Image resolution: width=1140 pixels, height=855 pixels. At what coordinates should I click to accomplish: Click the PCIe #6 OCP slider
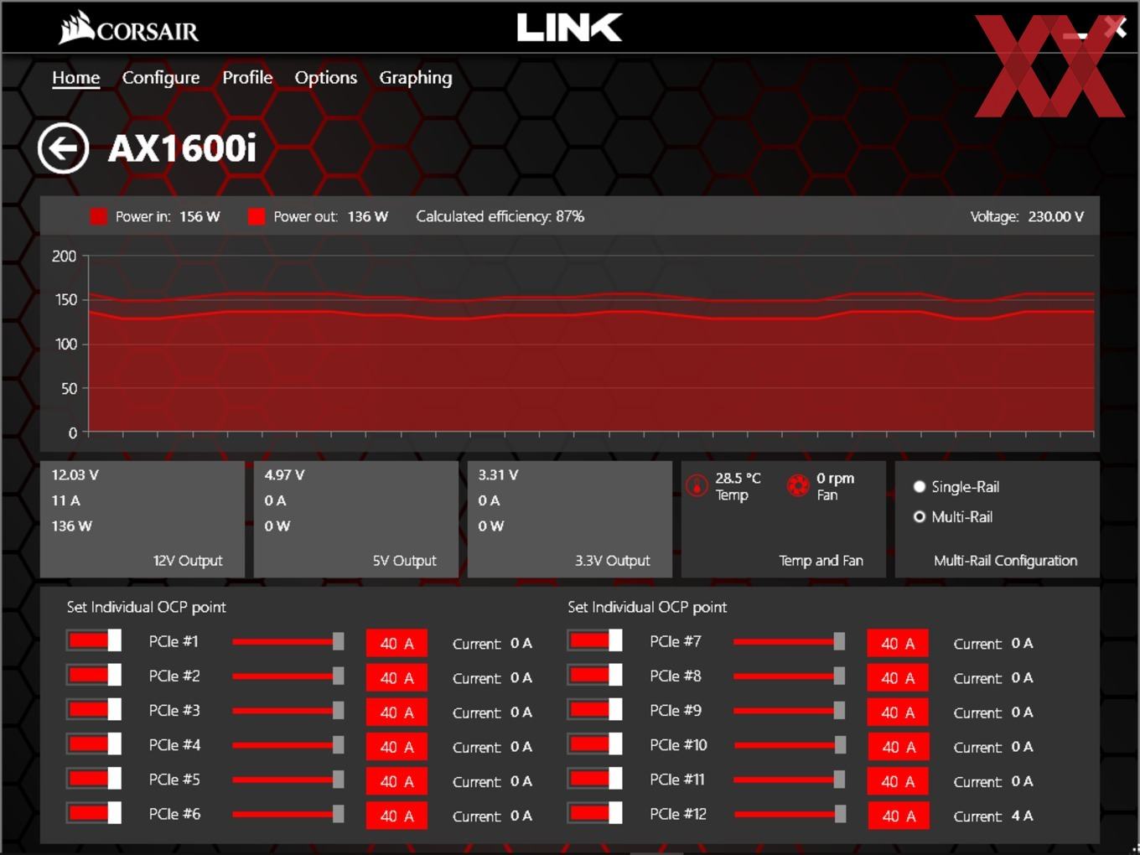coord(288,814)
